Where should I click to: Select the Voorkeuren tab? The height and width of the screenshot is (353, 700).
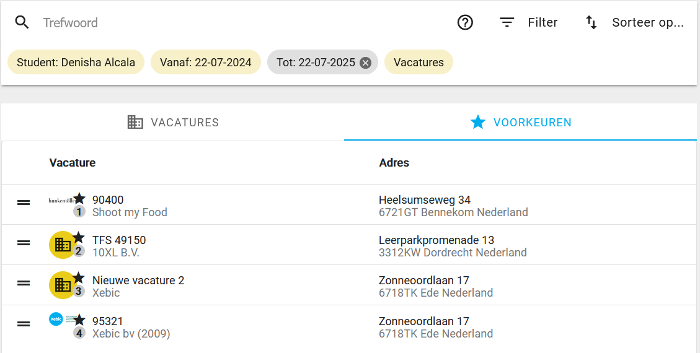tap(521, 123)
